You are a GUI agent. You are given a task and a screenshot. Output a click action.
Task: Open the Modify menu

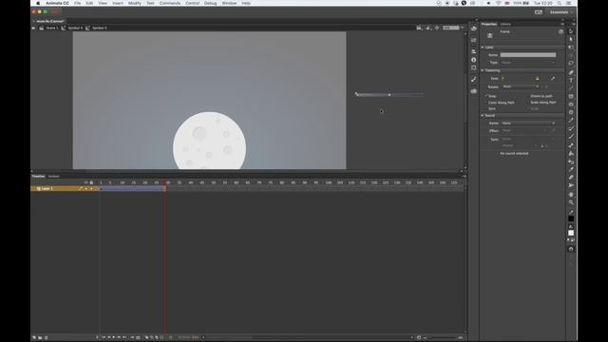point(135,3)
